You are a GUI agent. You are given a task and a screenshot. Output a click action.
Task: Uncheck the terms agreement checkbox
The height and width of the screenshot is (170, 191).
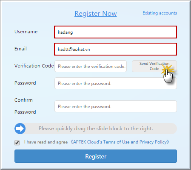tap(17, 143)
